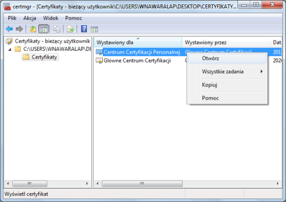
Task: Click the certificate icon beside Centrum Certyfikacji Personalnej
Action: coord(99,52)
